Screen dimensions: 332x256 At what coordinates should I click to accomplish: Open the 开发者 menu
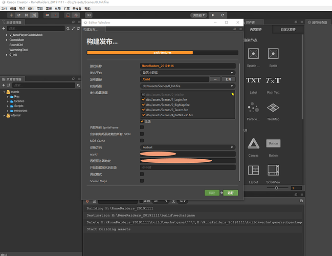(77, 9)
